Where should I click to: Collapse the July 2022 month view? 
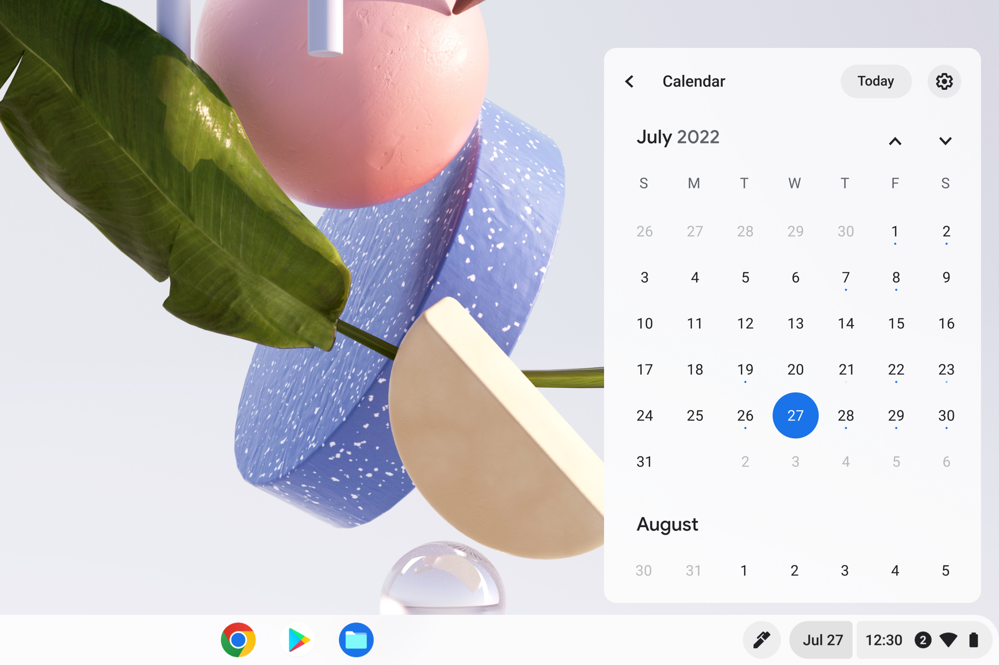(x=896, y=140)
